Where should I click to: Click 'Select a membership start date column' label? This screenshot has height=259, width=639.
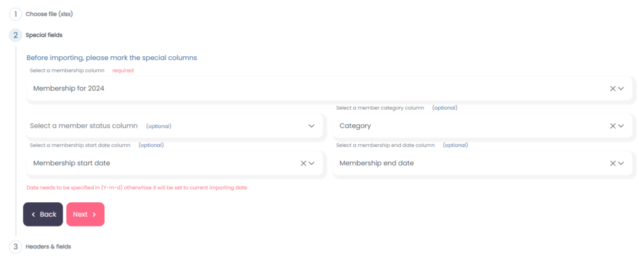[x=80, y=145]
